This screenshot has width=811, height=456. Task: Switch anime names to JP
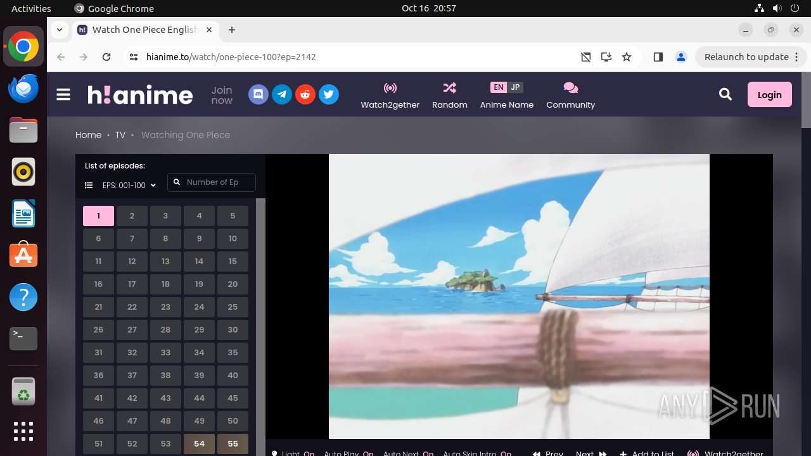pyautogui.click(x=515, y=87)
